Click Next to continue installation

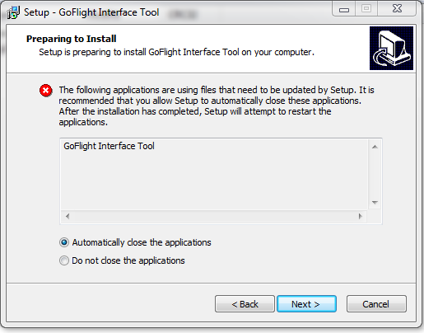(x=306, y=304)
